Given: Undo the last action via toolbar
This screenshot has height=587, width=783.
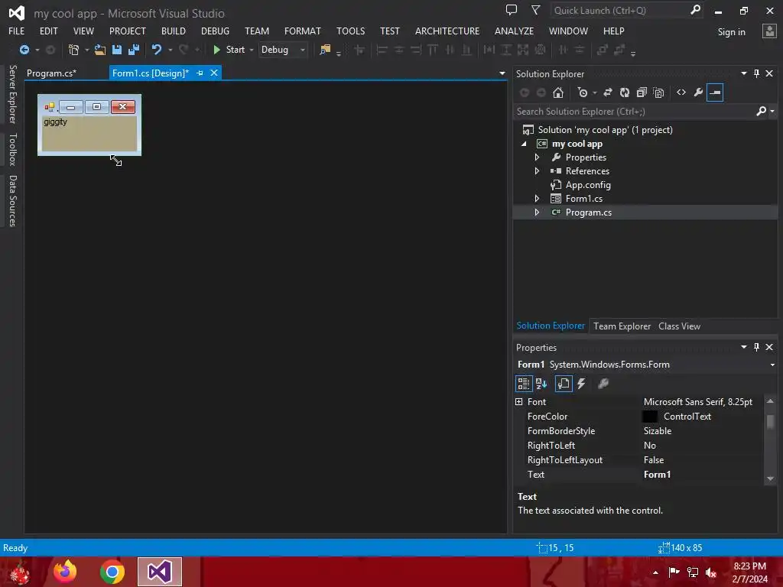Looking at the screenshot, I should coord(157,50).
